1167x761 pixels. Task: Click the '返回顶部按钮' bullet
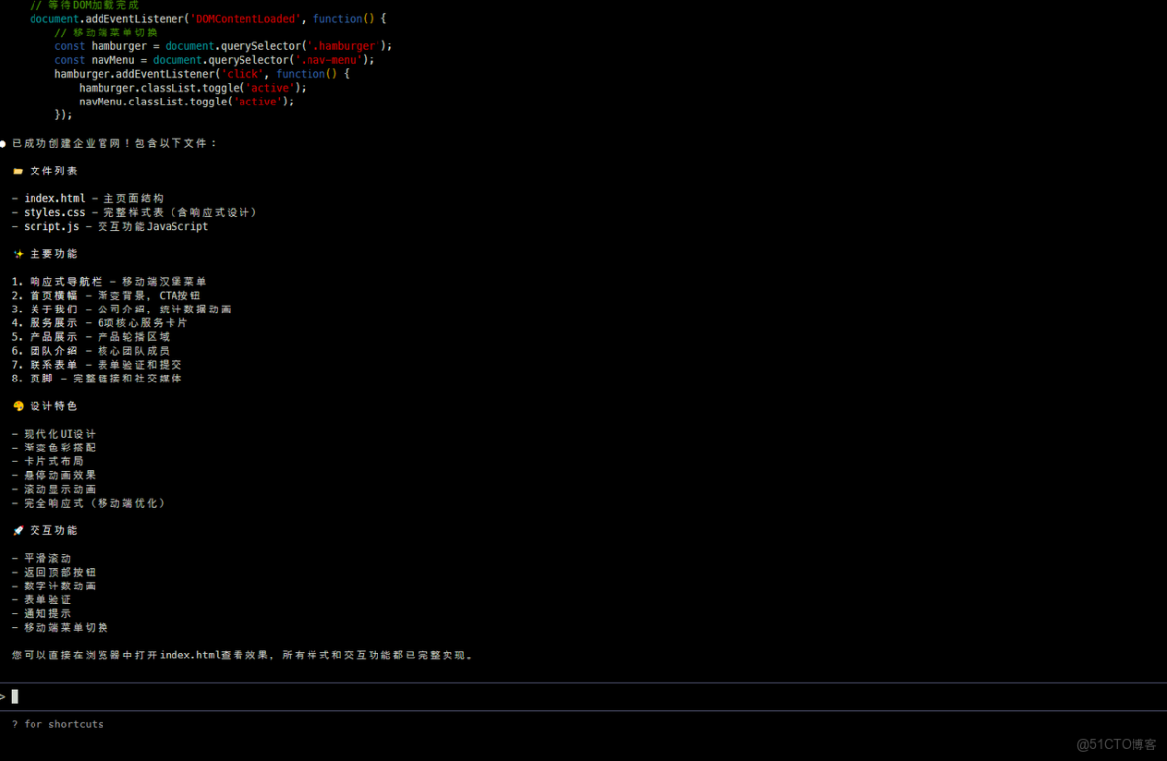click(53, 573)
